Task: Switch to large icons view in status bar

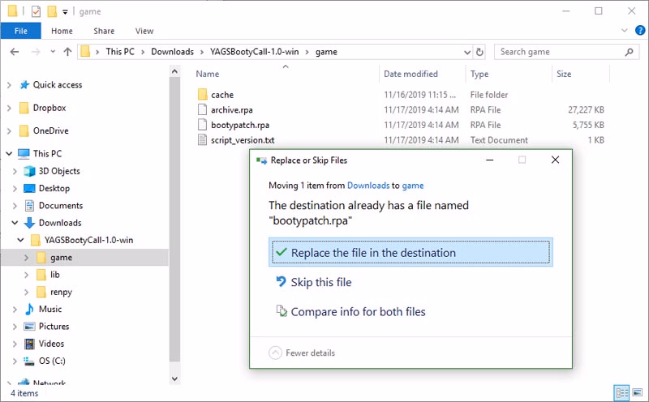Action: (637, 393)
